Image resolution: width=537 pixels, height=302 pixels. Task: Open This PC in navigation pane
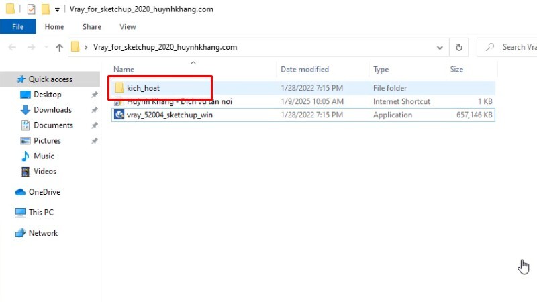click(41, 213)
